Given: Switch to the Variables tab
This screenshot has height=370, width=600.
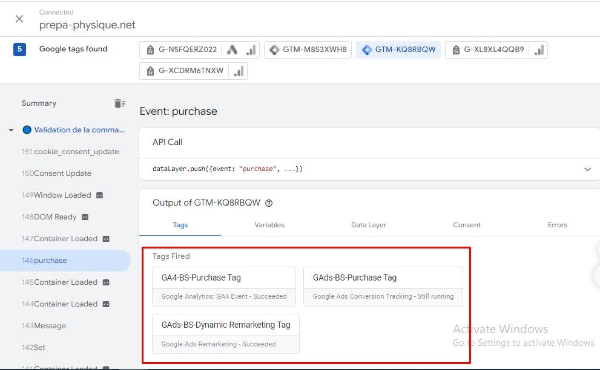Looking at the screenshot, I should [x=269, y=225].
